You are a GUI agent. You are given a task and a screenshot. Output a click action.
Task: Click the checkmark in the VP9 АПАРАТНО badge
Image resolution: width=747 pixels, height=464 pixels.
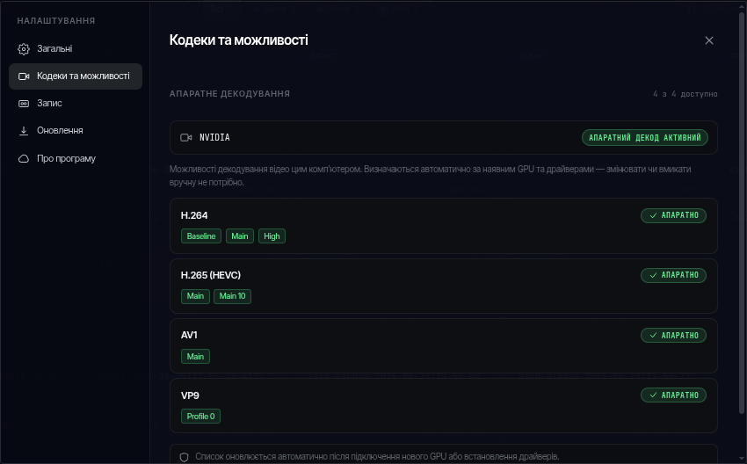click(653, 395)
